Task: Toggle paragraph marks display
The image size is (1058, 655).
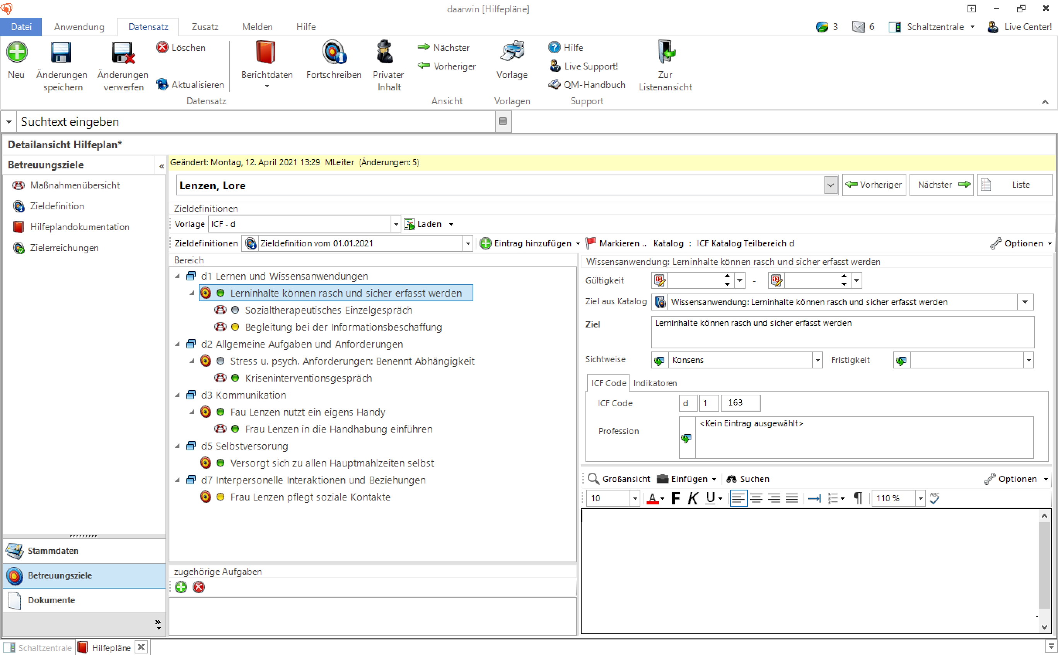Action: click(x=857, y=498)
